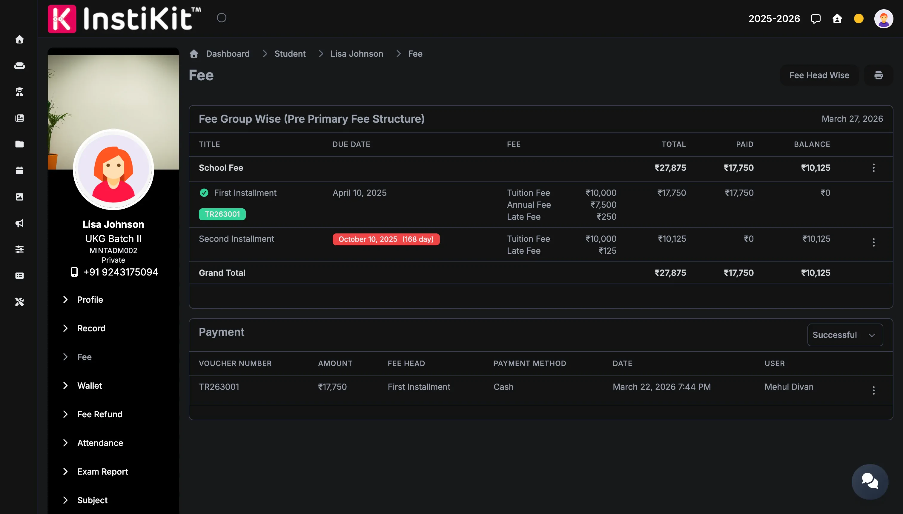The height and width of the screenshot is (514, 903).
Task: Open the floating chat support bubble
Action: click(870, 481)
